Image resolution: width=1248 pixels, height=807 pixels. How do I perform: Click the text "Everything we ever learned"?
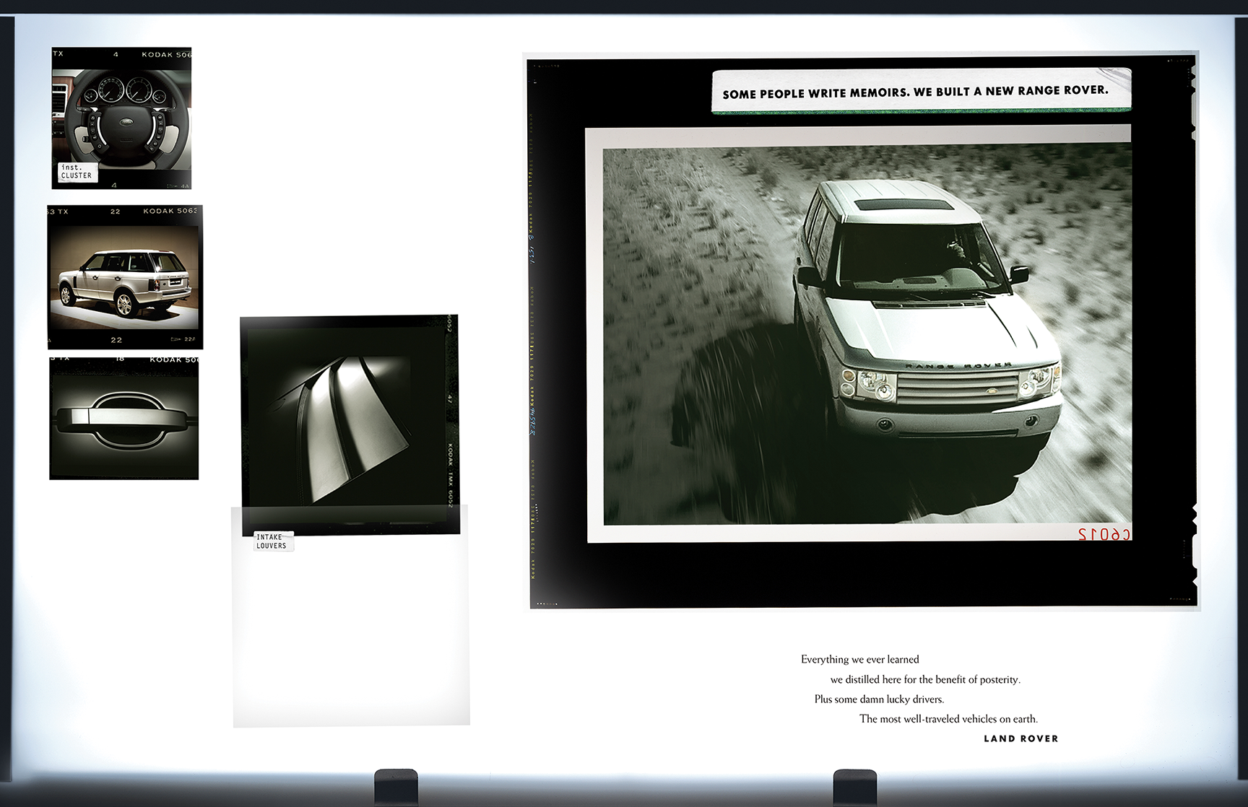pyautogui.click(x=860, y=659)
